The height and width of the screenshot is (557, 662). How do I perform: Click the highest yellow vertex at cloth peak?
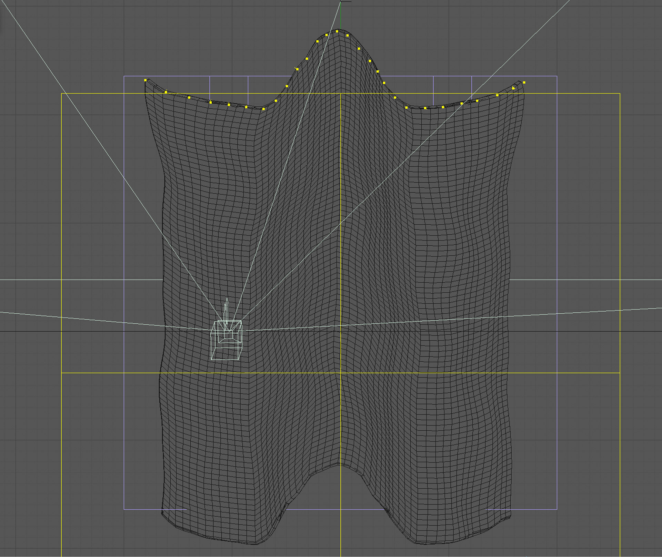337,31
